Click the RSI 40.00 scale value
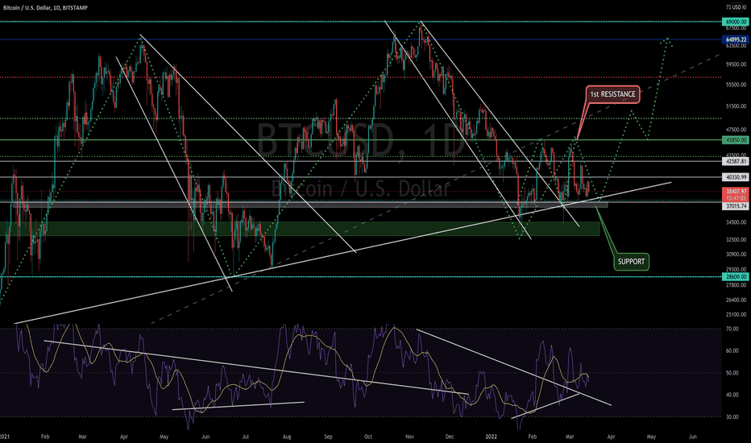Viewport: 751px width, 443px height. (732, 395)
